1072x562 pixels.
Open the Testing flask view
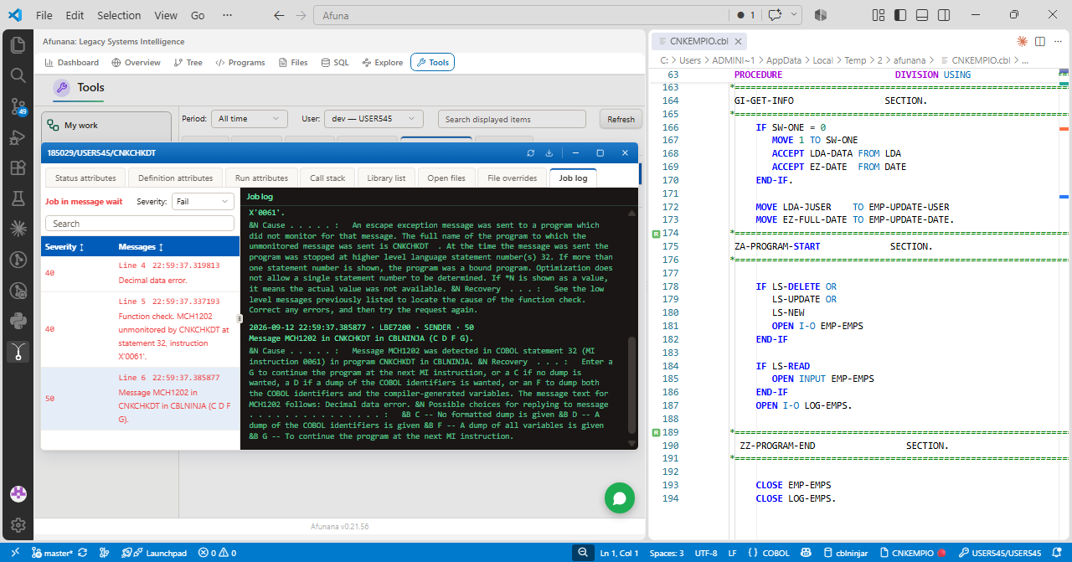[x=18, y=198]
